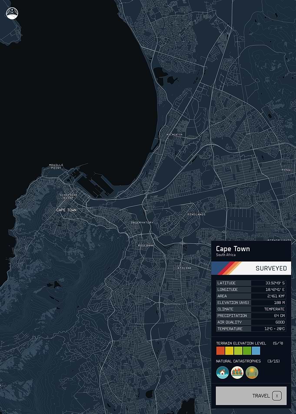Click the round logo emblem at top-left
296x414 pixels.
tap(12, 13)
